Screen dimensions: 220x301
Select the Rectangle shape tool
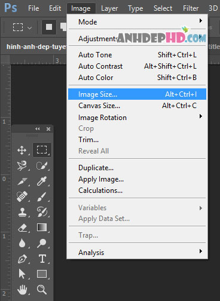(x=42, y=274)
